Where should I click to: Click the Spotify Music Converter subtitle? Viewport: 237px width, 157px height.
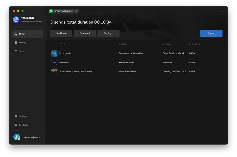pyautogui.click(x=31, y=22)
